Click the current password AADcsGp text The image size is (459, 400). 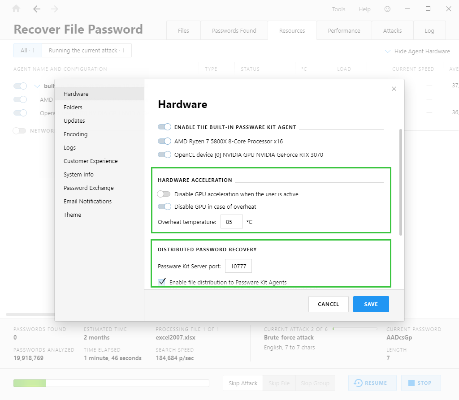(399, 337)
